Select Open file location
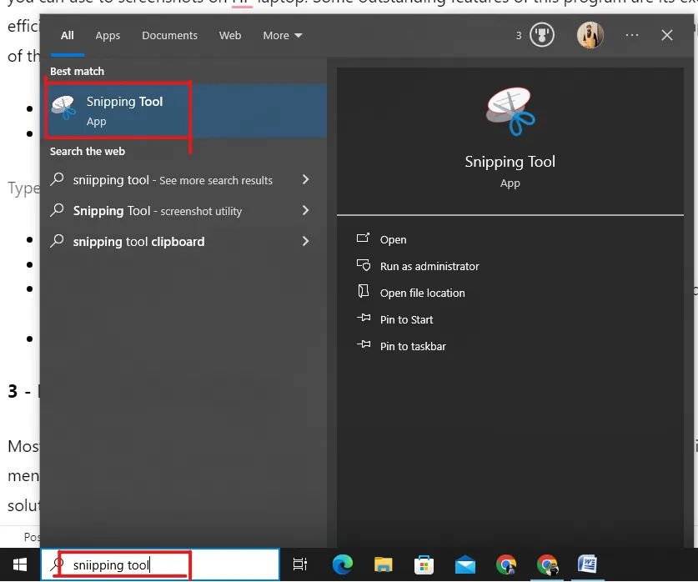The height and width of the screenshot is (582, 698). pyautogui.click(x=423, y=294)
